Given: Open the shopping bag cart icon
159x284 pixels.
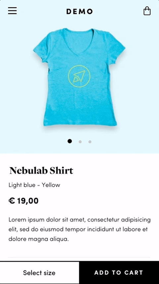Looking at the screenshot, I should pos(147,11).
